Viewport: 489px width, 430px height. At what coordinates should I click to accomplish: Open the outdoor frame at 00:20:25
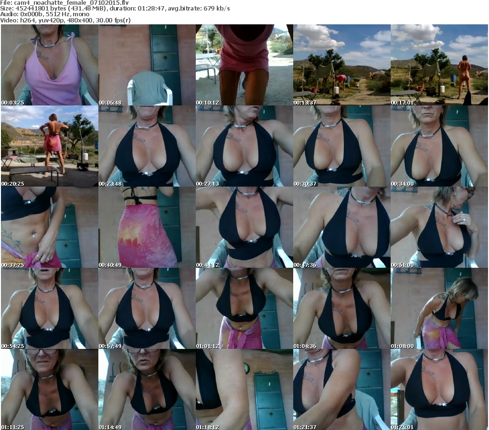point(50,146)
